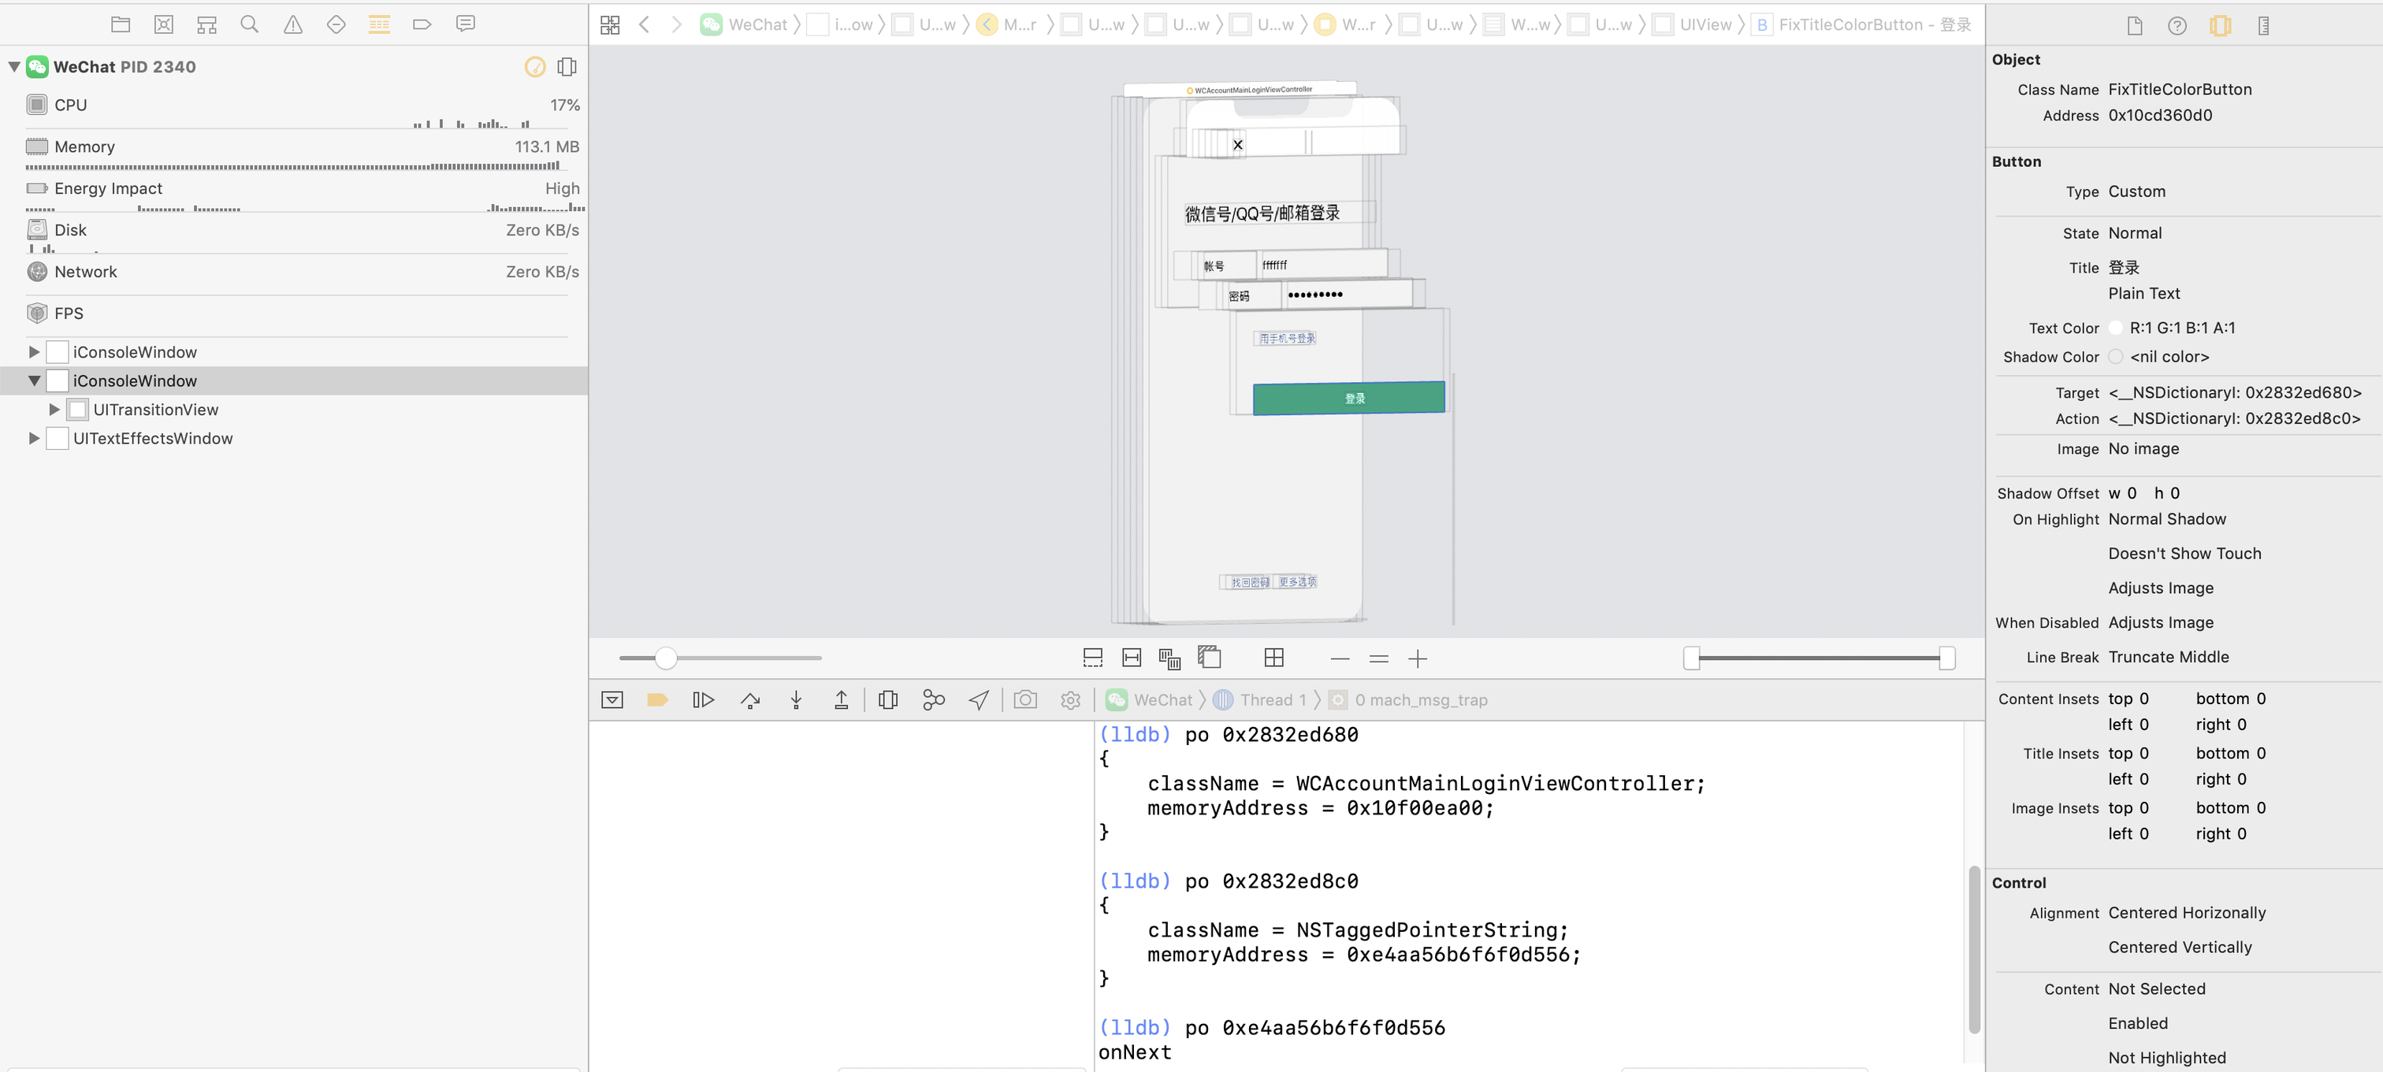2383x1072 pixels.
Task: Collapse the WeChat PID 2340 process
Action: pos(14,67)
